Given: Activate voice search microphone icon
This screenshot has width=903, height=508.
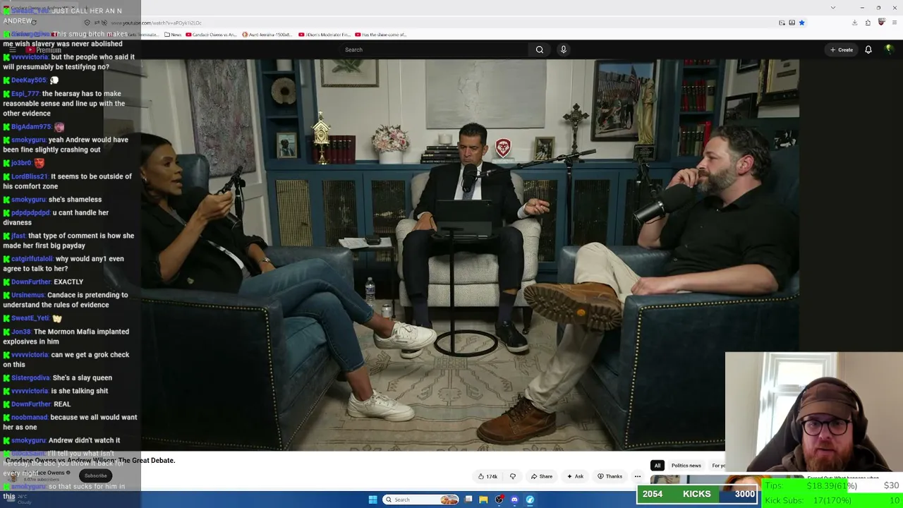Looking at the screenshot, I should 563,49.
